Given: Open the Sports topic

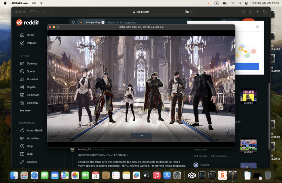Looking at the screenshot, I should pyautogui.click(x=31, y=71).
